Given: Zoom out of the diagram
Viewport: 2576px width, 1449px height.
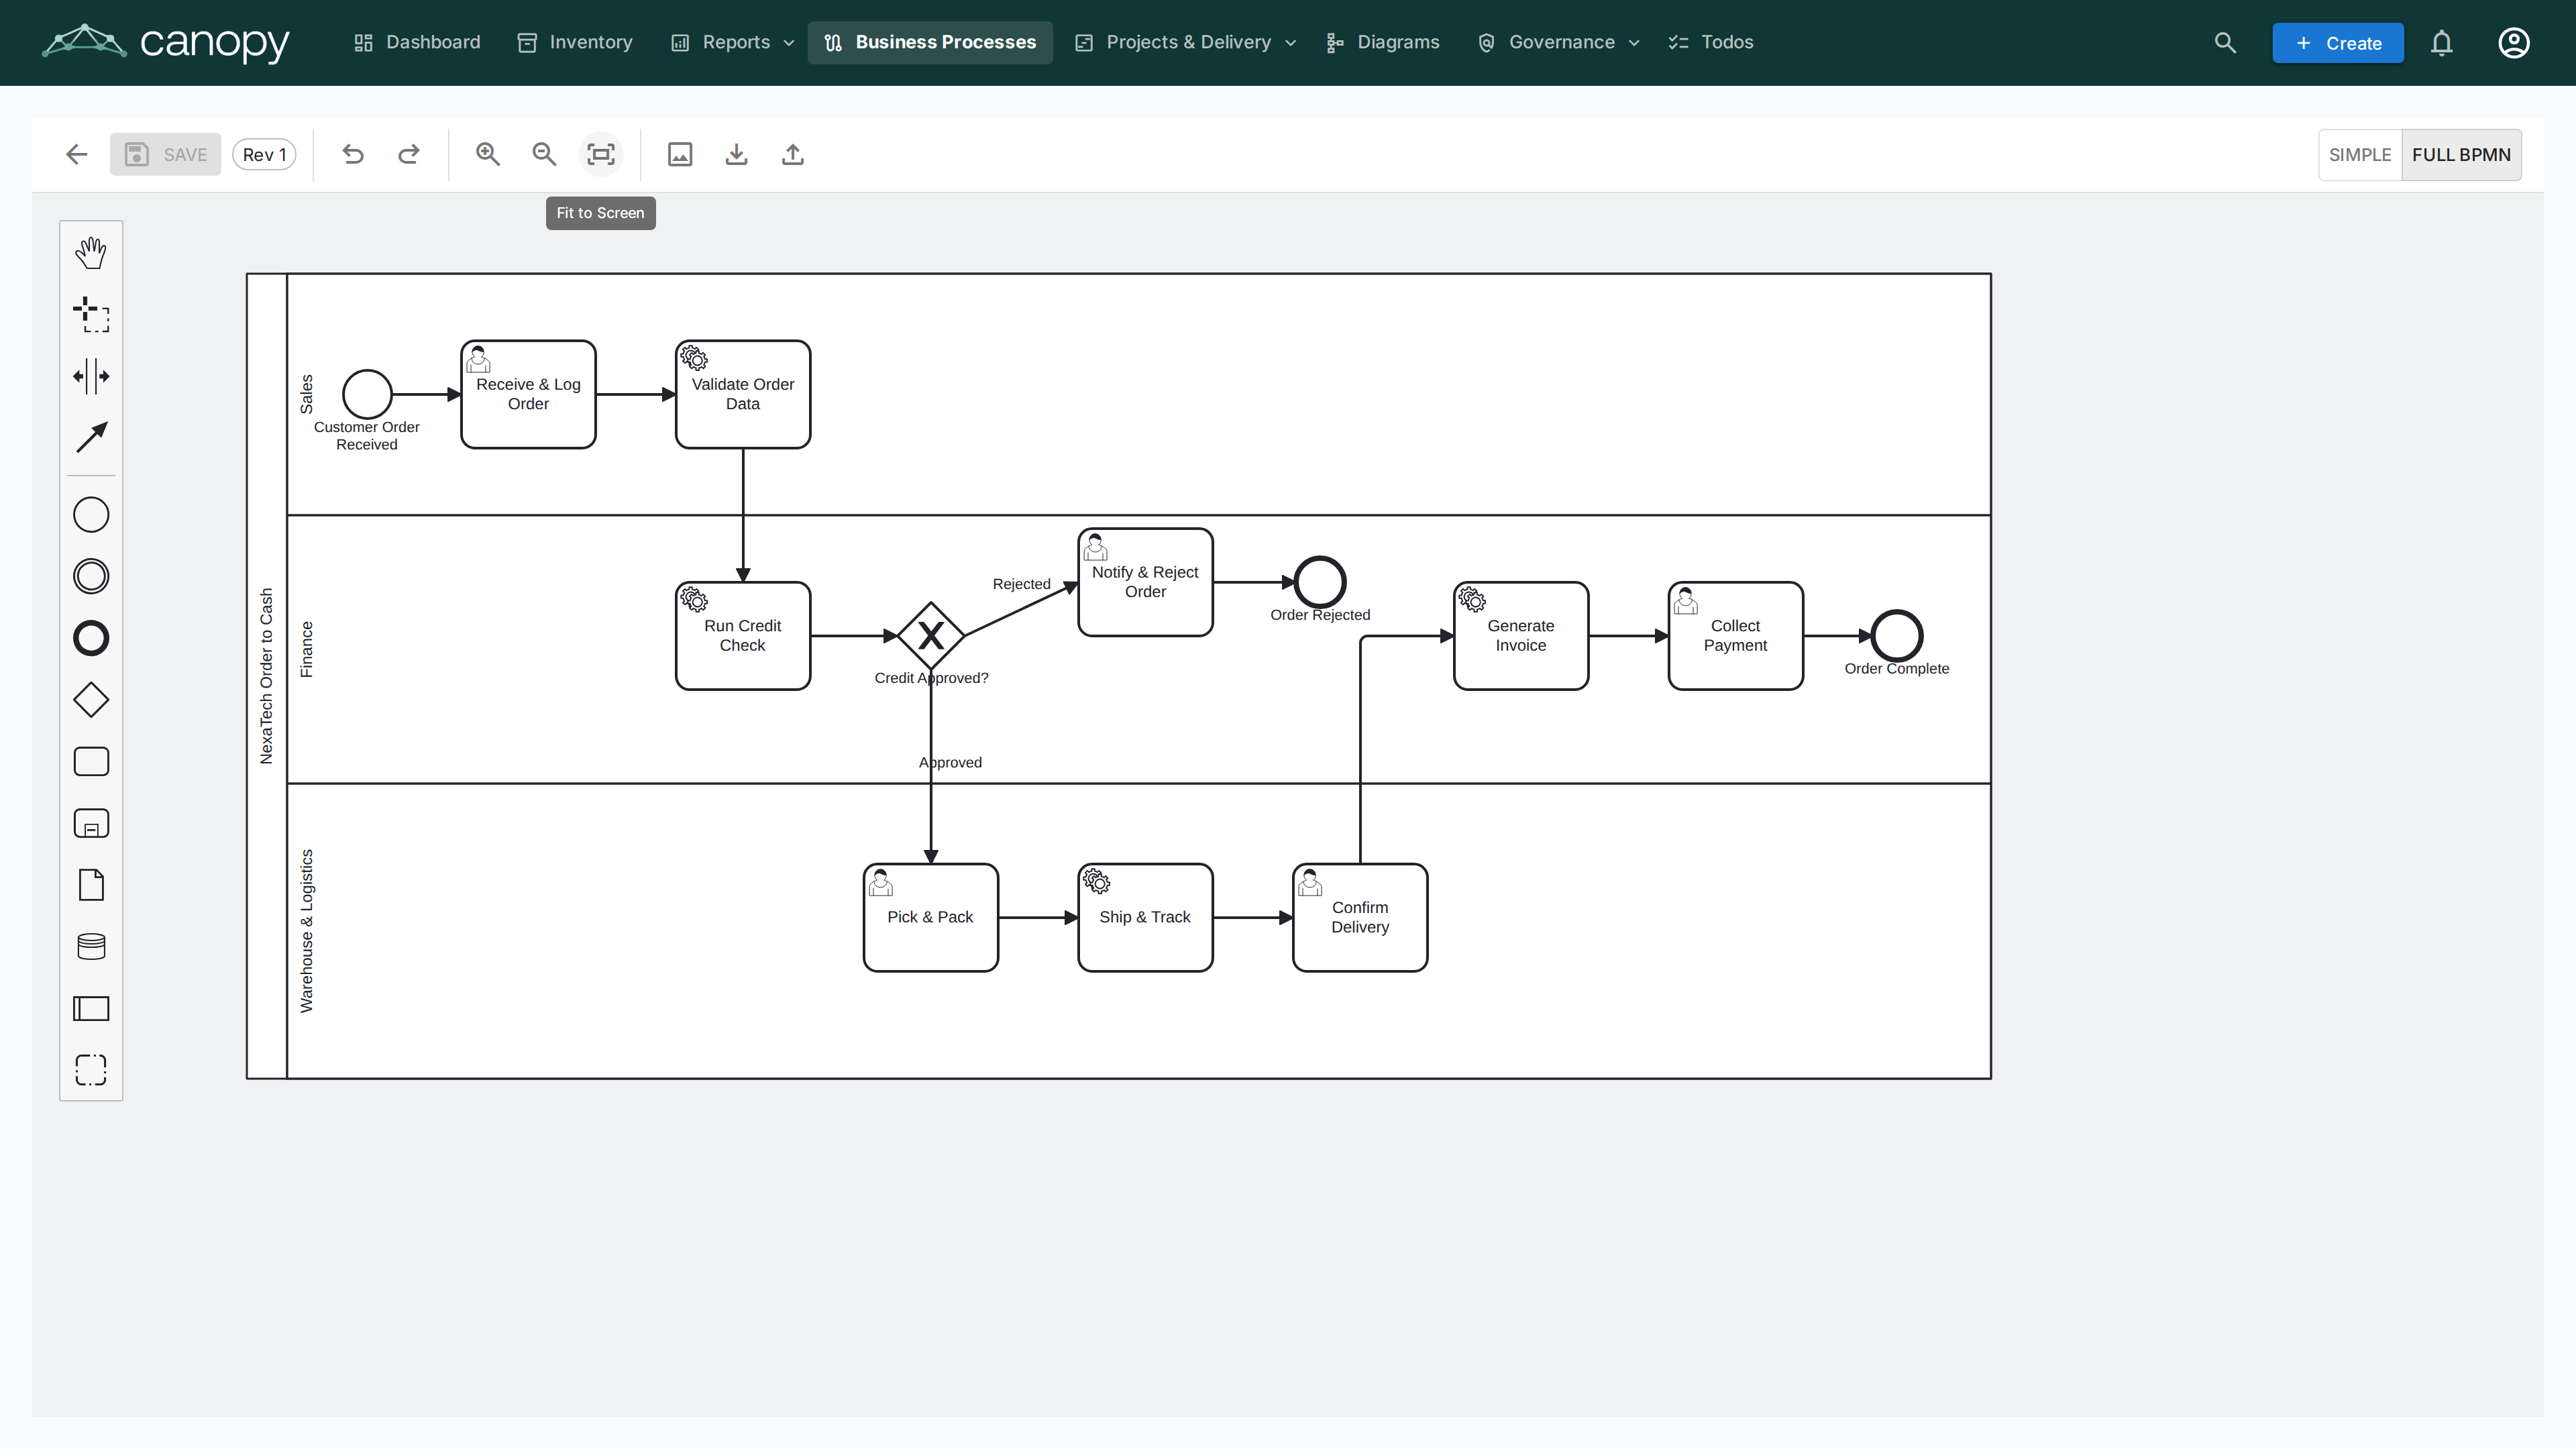Looking at the screenshot, I should (x=544, y=155).
